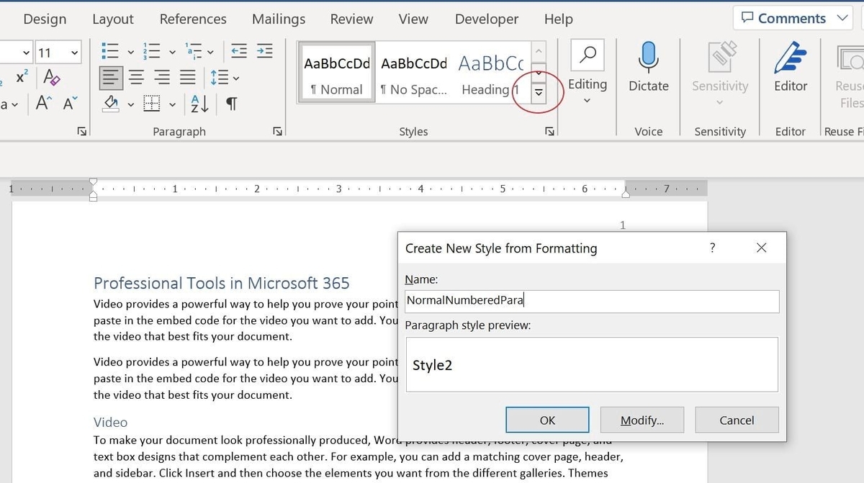Enable justified text alignment

click(187, 77)
